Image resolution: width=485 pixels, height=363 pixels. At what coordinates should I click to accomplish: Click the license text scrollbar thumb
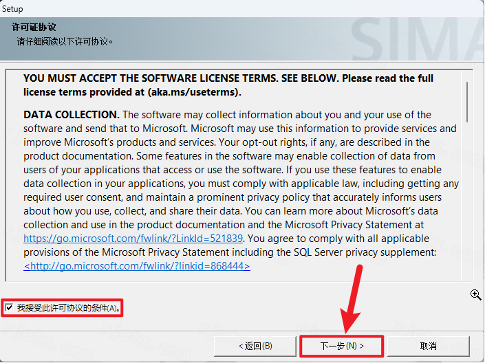pos(466,102)
